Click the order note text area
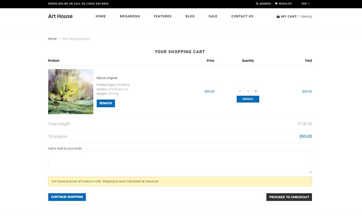The width and height of the screenshot is (362, 216). pyautogui.click(x=180, y=162)
